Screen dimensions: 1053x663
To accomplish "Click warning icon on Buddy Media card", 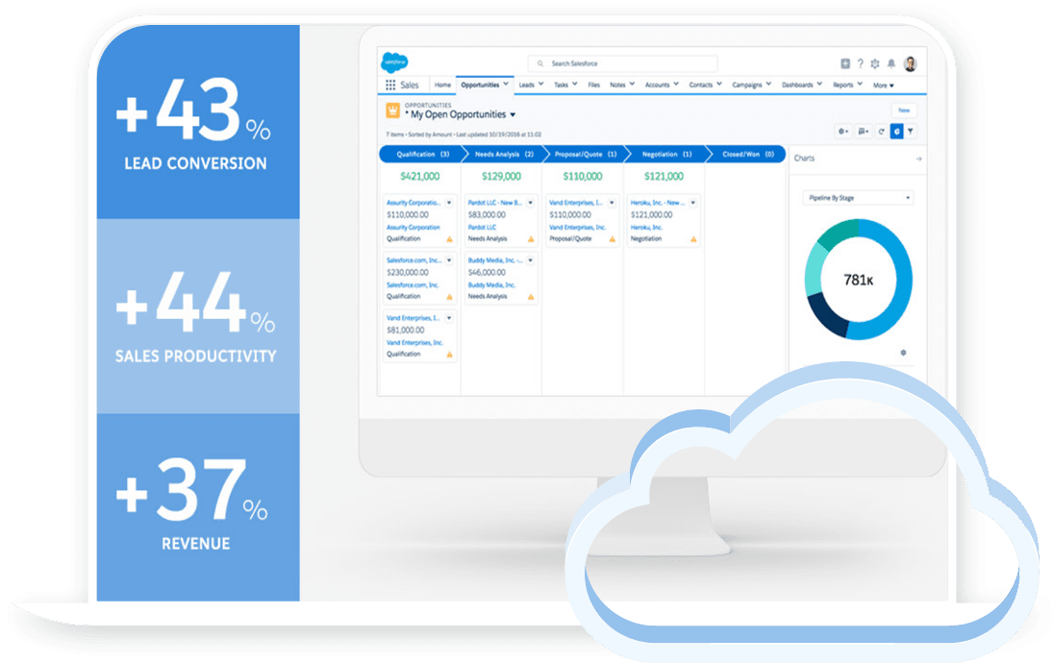I will point(531,297).
